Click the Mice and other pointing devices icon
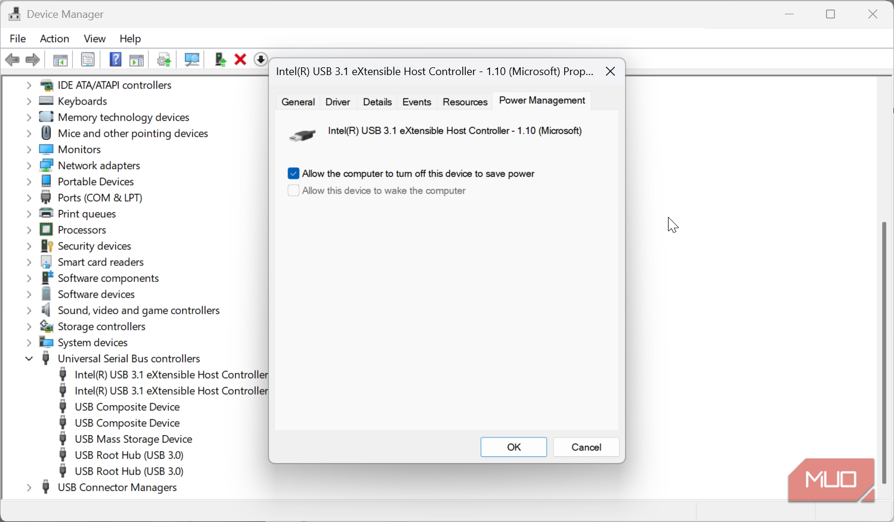The width and height of the screenshot is (894, 522). 46,133
